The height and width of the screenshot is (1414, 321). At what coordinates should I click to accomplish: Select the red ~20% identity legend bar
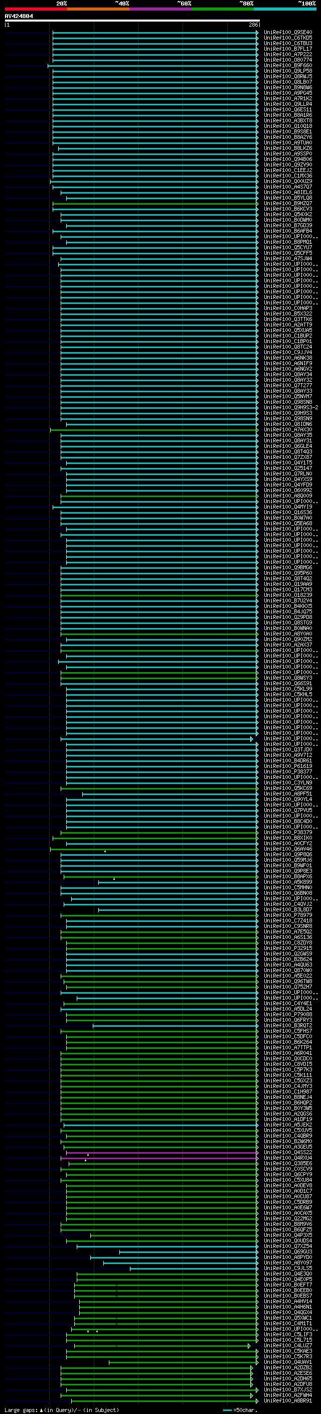[x=36, y=9]
